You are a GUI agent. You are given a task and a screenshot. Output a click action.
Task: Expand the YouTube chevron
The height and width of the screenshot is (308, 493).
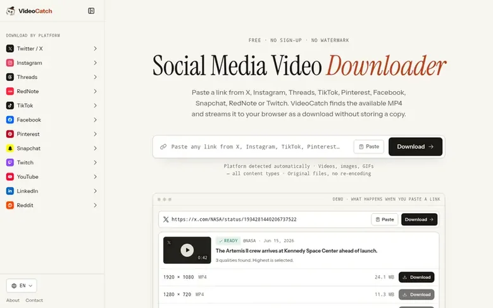point(95,176)
